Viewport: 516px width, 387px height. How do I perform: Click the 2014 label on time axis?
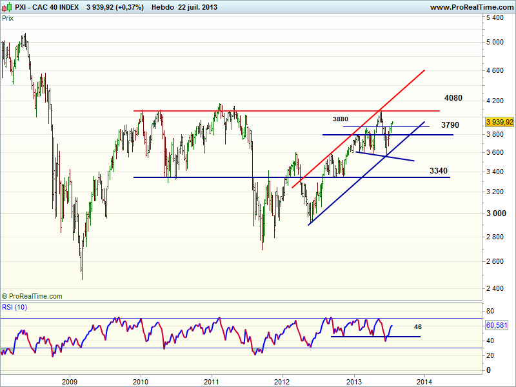(424, 381)
